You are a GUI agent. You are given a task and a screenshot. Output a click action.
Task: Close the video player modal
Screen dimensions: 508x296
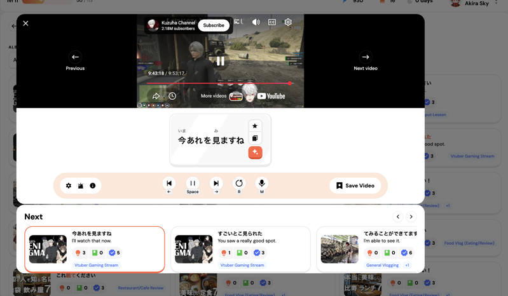coord(25,24)
